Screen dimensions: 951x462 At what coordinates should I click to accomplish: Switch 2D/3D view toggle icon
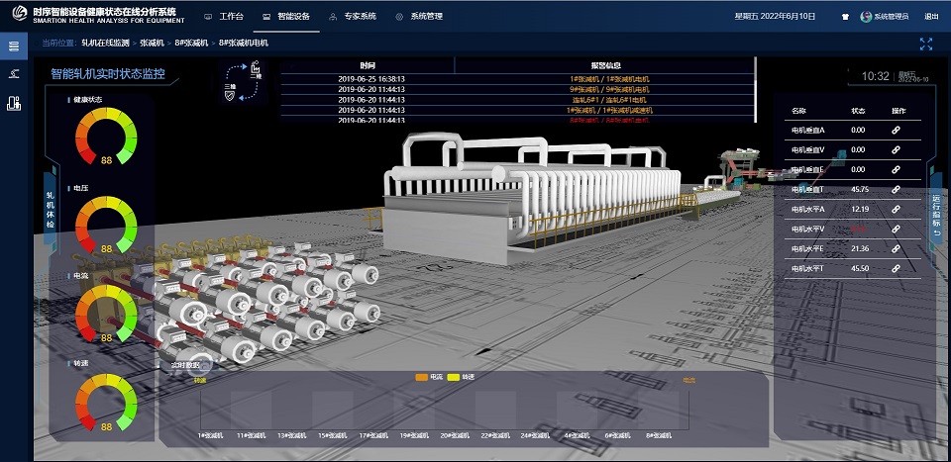245,82
